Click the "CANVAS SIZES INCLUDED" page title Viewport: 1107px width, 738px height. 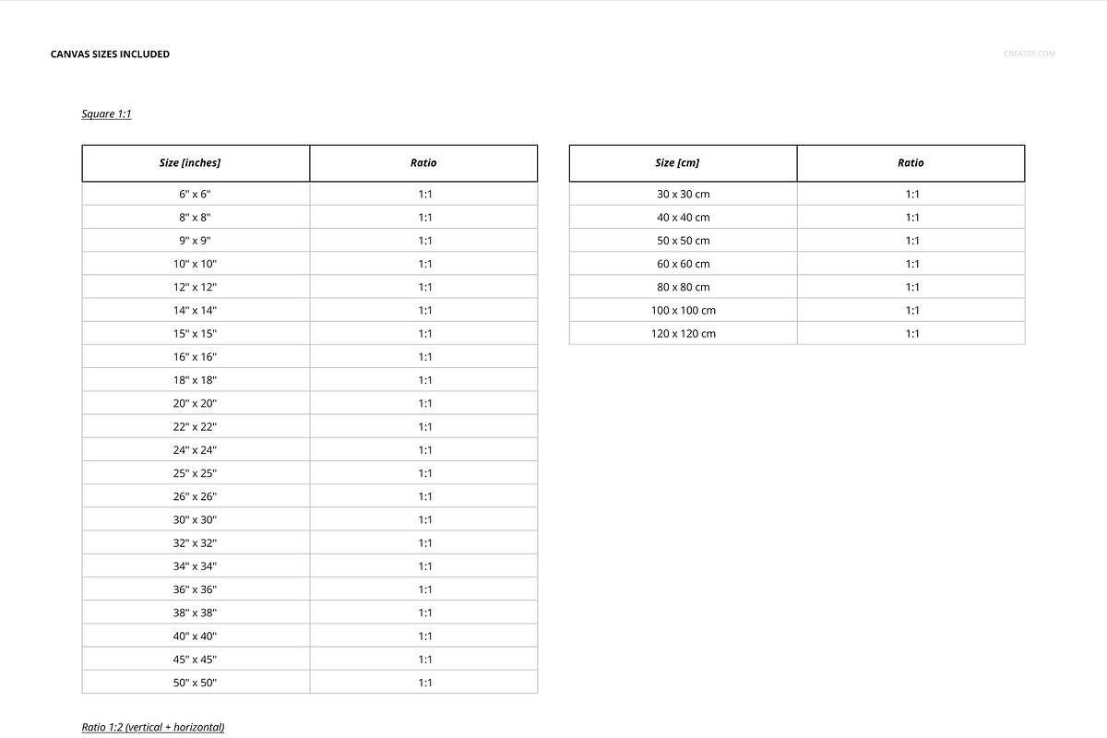(110, 54)
